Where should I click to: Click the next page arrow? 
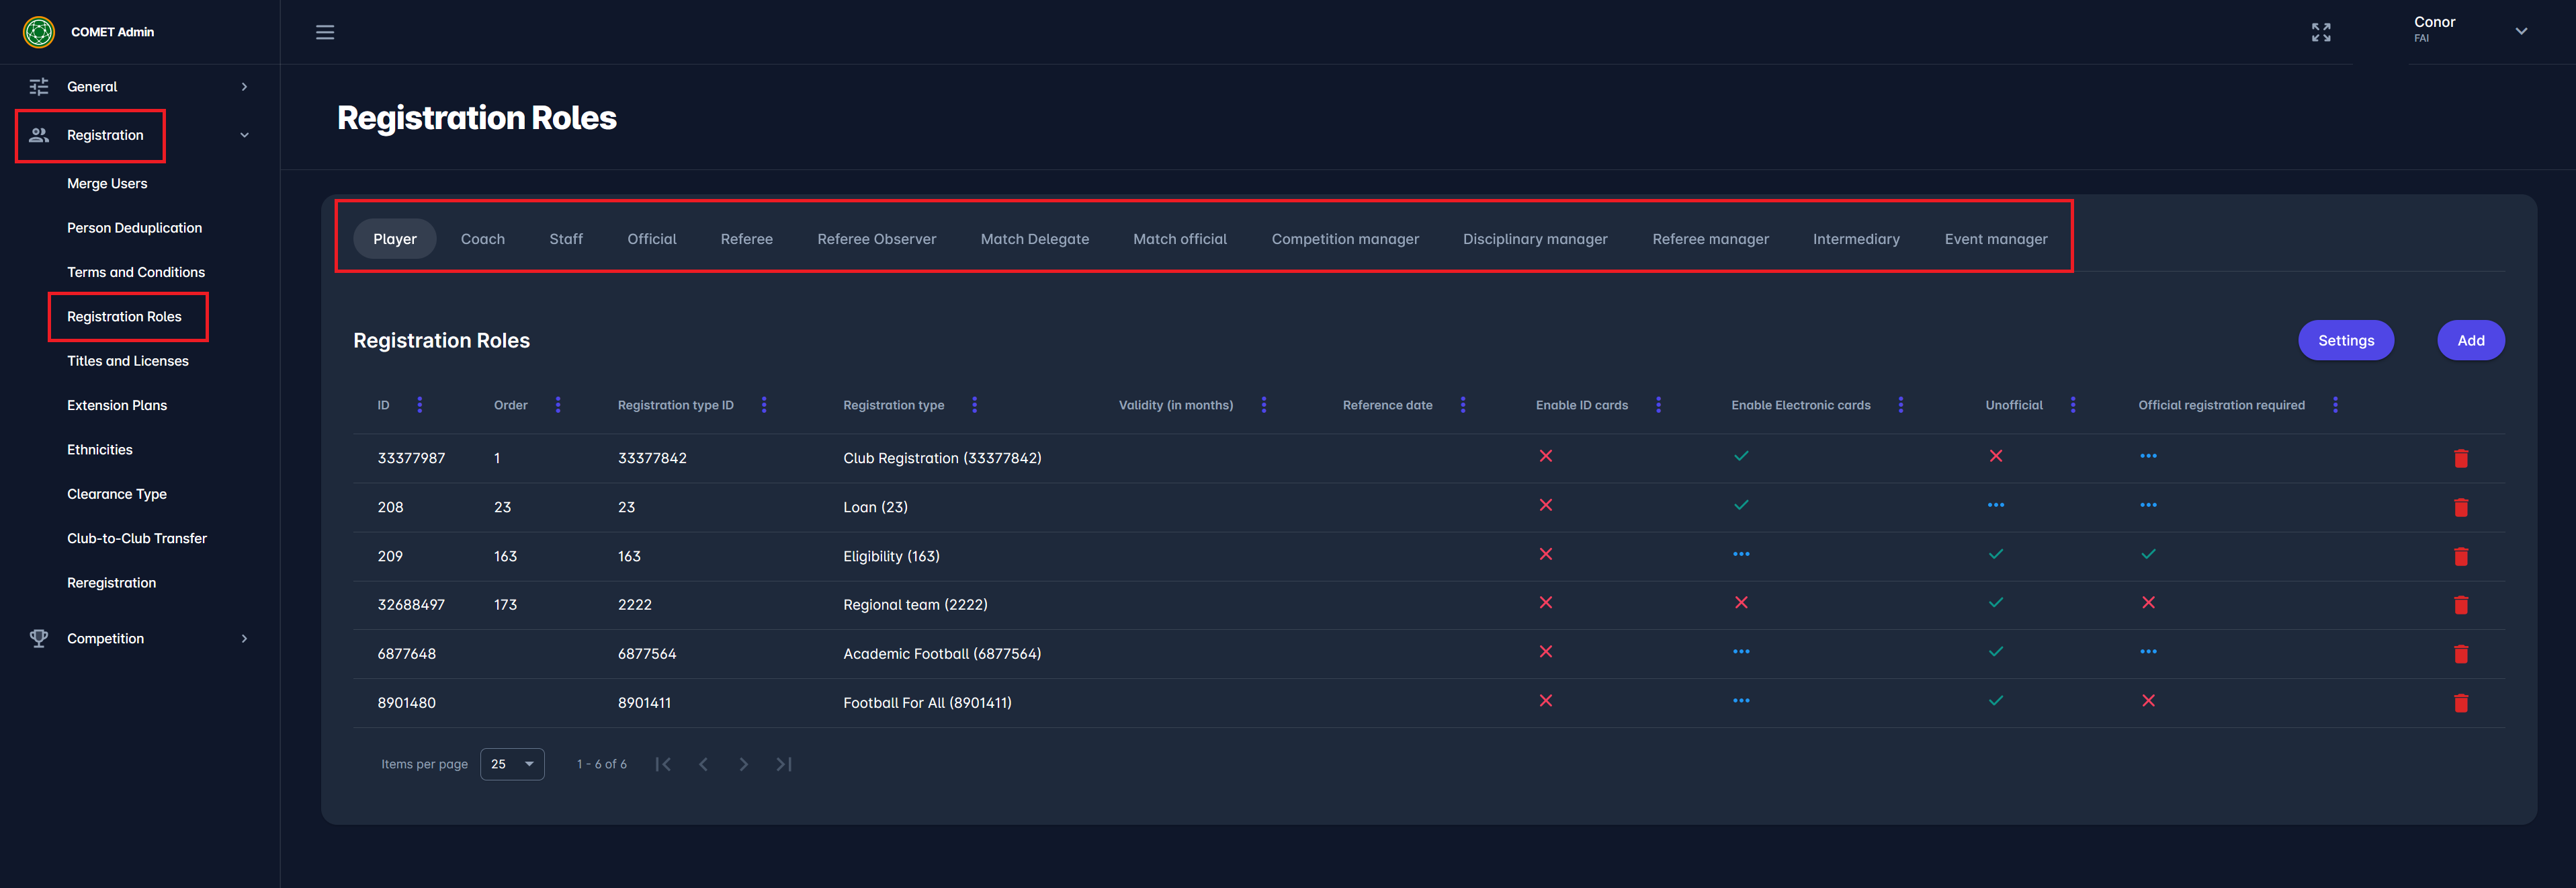coord(743,764)
